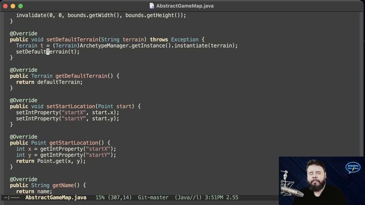
Task: Click return name; line
Action: [x=34, y=191]
